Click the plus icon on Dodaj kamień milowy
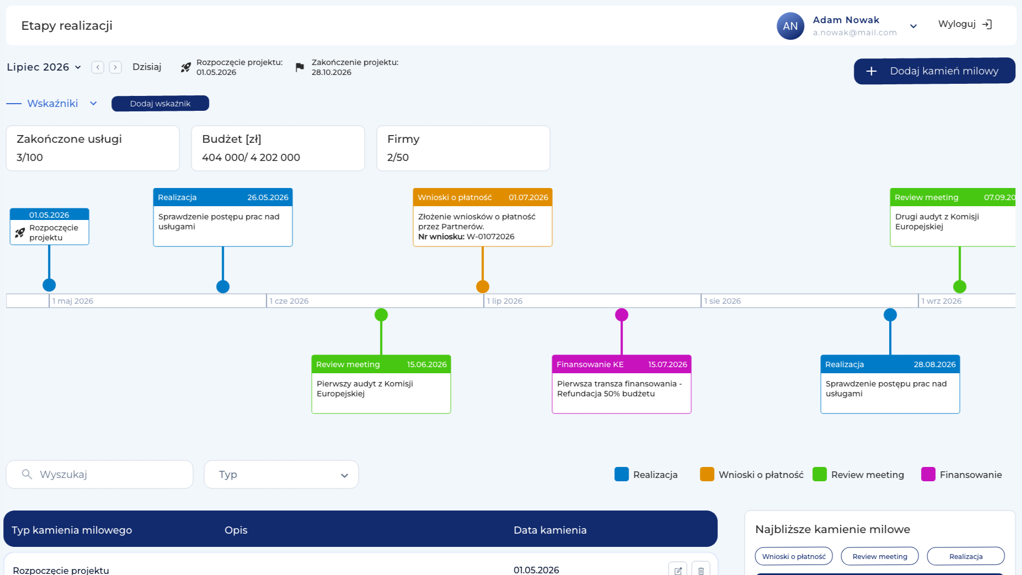The width and height of the screenshot is (1022, 575). click(871, 71)
